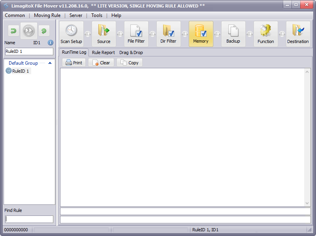316x236 pixels.
Task: Click the vertical panel splitter handle
Action: point(57,122)
